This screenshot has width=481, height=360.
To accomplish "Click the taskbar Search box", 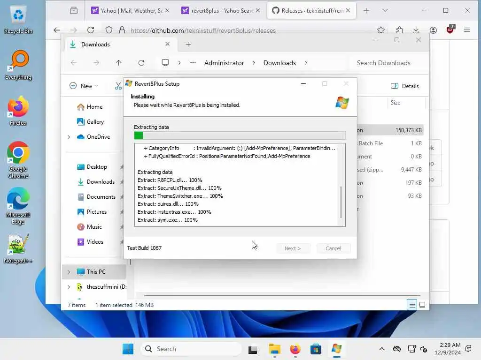I will coord(191,349).
